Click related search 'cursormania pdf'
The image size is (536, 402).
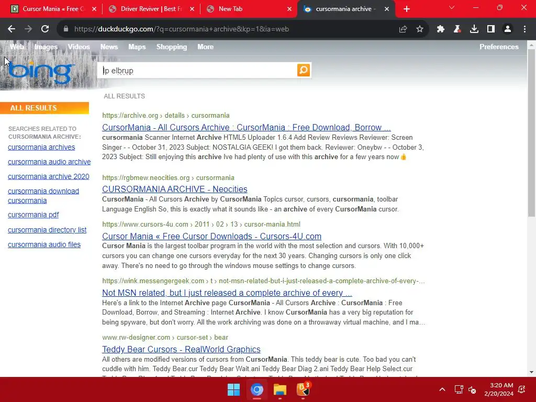point(33,215)
